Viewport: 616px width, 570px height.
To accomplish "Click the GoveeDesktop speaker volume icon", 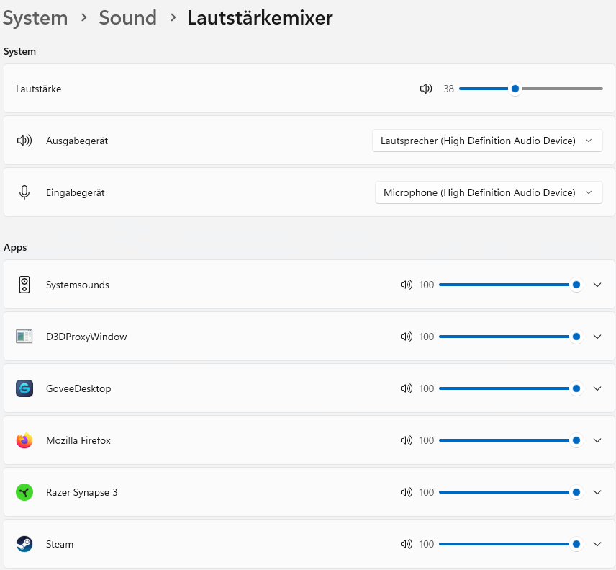I will 407,388.
